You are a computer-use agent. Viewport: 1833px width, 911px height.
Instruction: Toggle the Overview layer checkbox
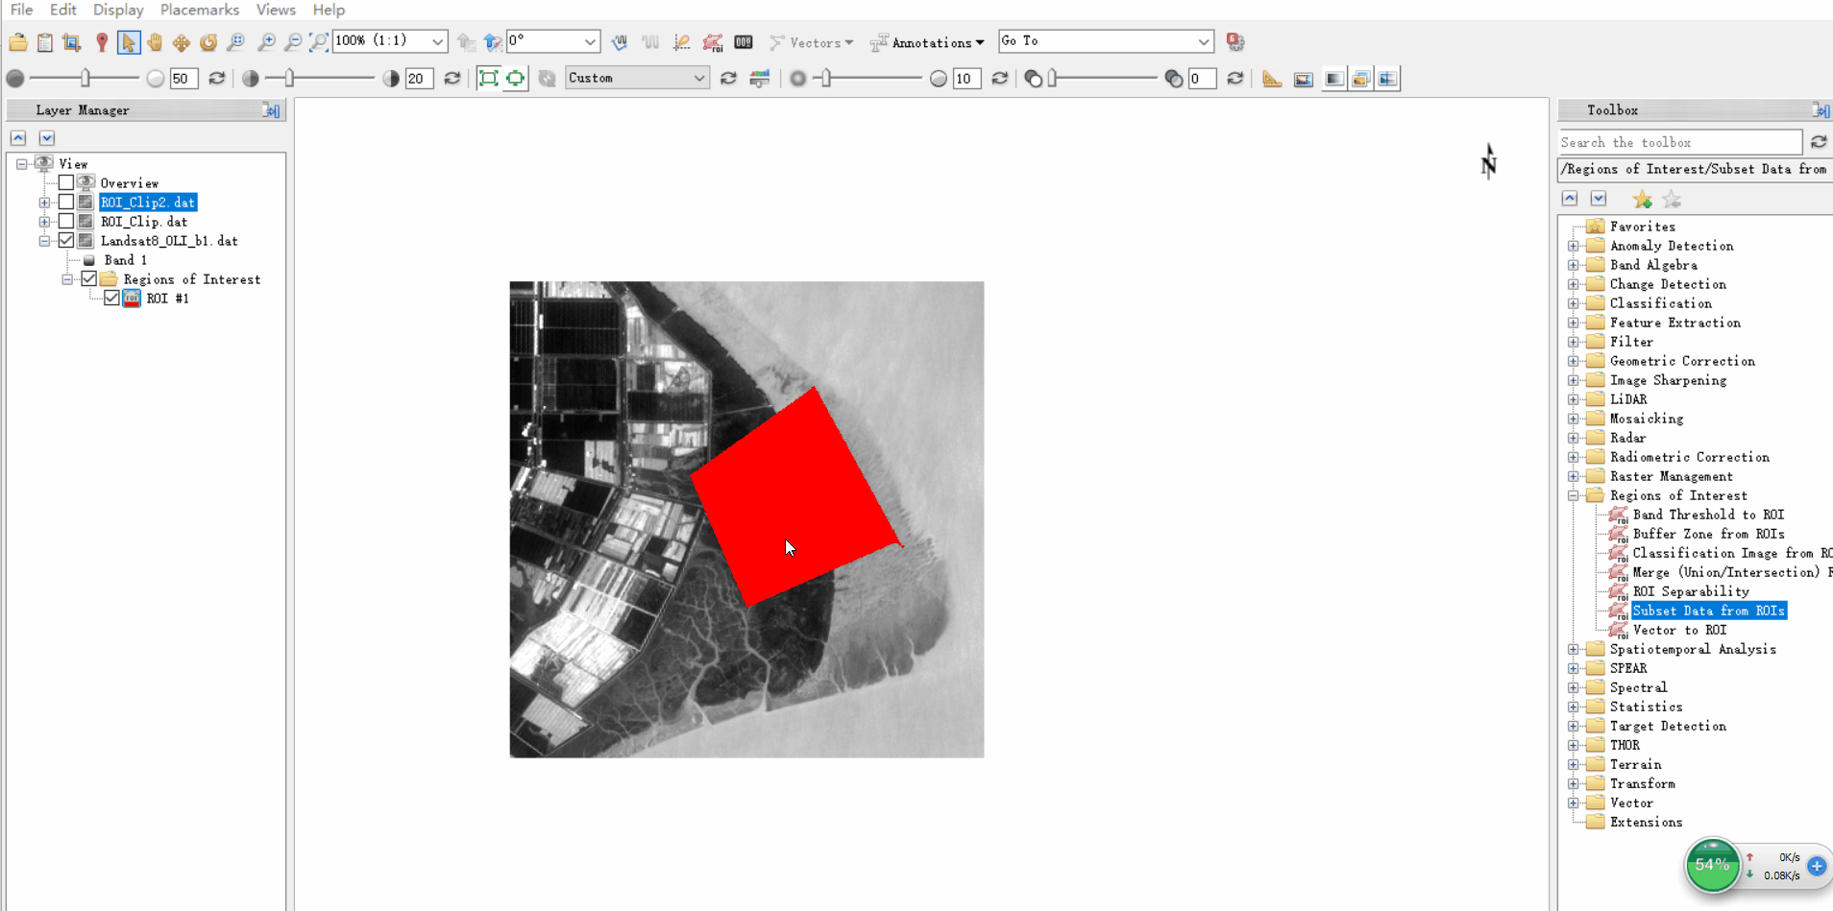66,182
